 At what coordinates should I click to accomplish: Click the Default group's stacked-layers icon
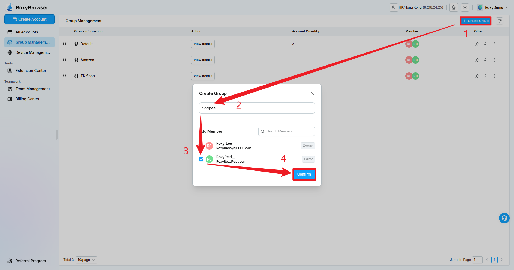click(x=76, y=44)
